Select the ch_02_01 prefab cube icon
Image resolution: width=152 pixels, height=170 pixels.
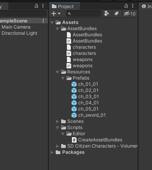pyautogui.click(x=74, y=90)
